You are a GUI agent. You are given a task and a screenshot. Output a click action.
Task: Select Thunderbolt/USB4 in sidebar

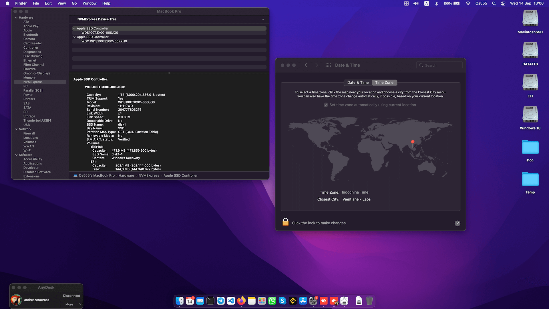37,120
